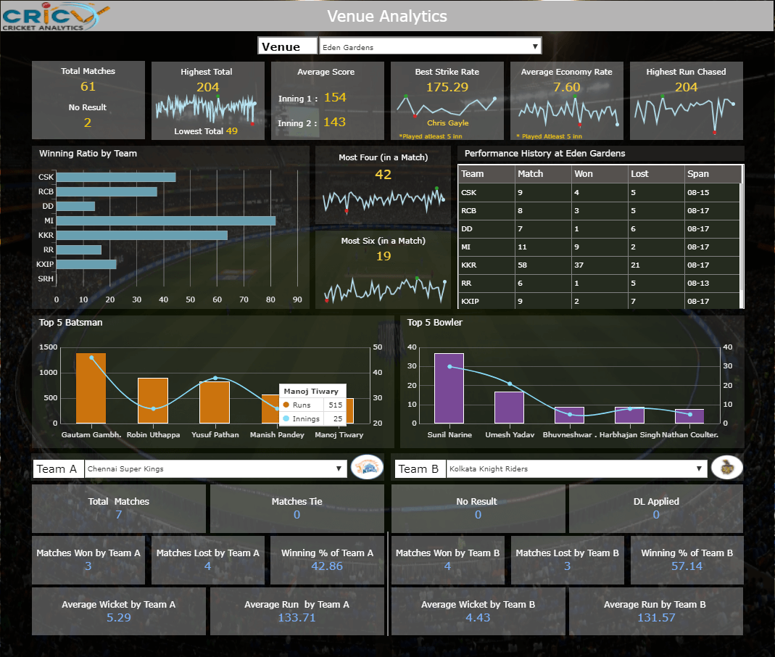Click the MI bar in Winning Ratio chart
The image size is (775, 657).
(166, 220)
